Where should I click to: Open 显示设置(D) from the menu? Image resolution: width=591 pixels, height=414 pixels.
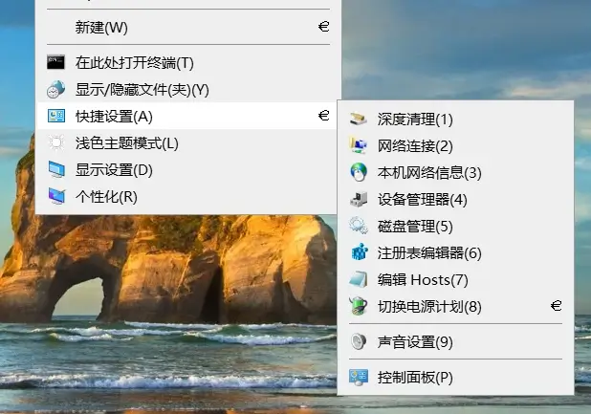tap(186, 169)
